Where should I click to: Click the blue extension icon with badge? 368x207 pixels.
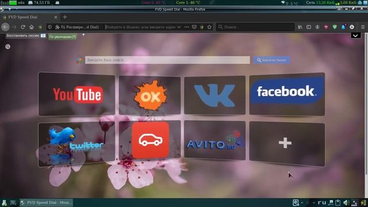pos(343,26)
